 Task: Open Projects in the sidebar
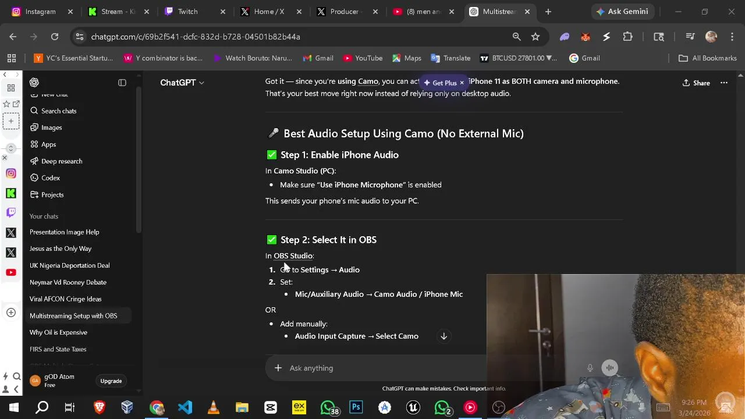(x=80, y=194)
